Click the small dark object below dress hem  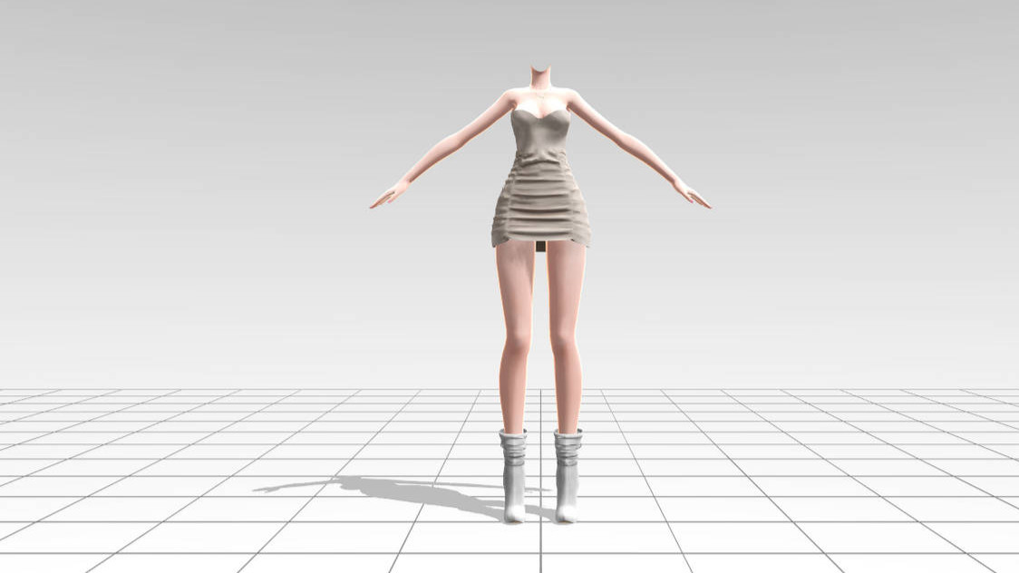coord(541,246)
